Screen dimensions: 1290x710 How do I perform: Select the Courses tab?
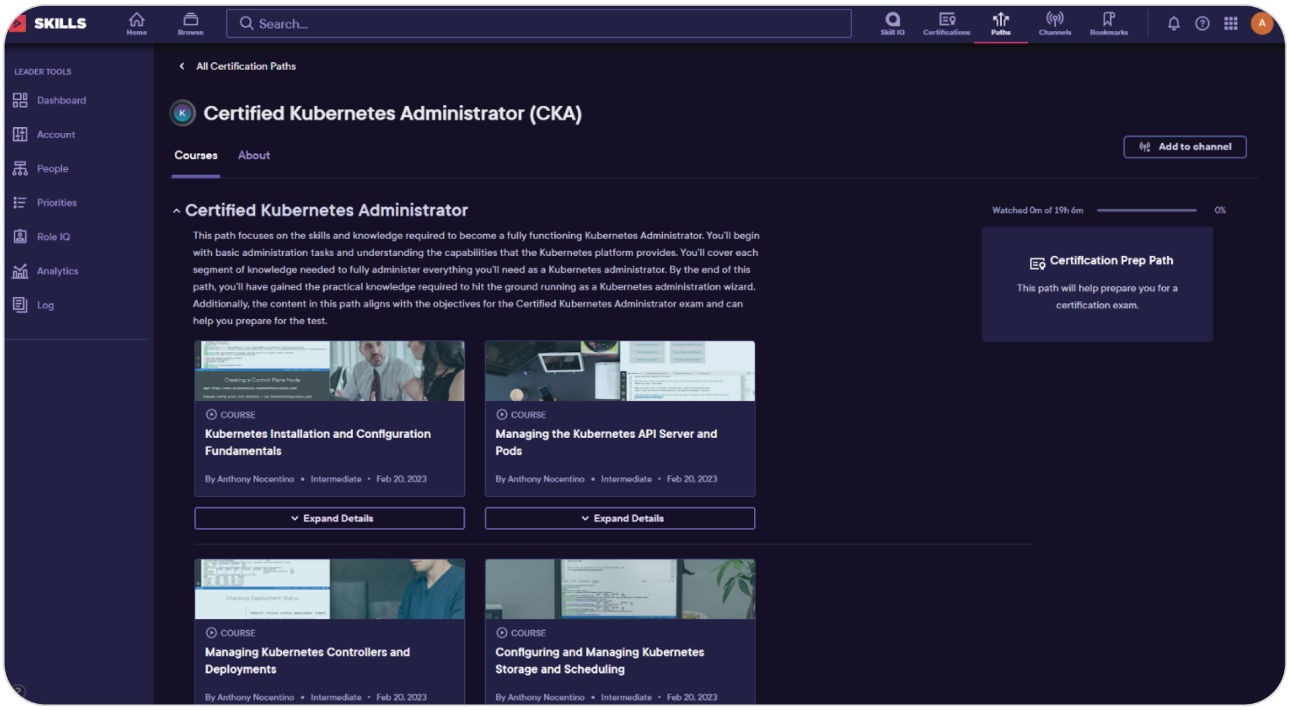[x=196, y=155]
